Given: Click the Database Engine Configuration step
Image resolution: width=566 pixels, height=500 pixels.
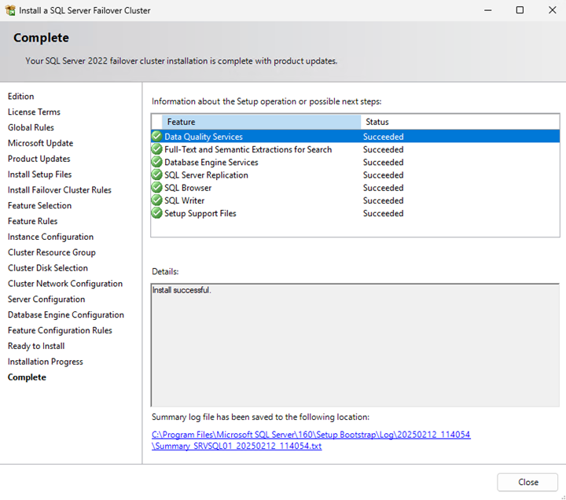Looking at the screenshot, I should coord(66,314).
